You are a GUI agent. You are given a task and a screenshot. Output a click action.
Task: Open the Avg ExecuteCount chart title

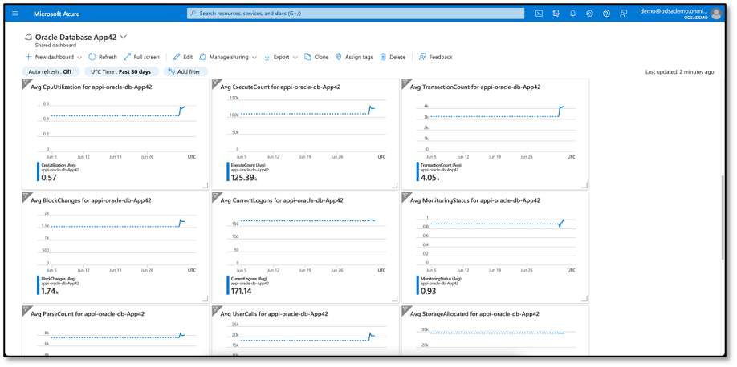coord(281,87)
